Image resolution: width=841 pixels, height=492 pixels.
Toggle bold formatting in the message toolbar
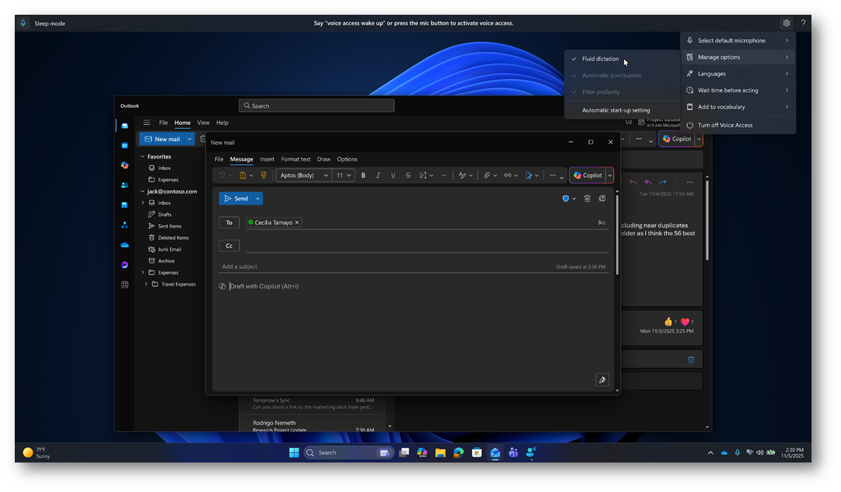click(363, 175)
